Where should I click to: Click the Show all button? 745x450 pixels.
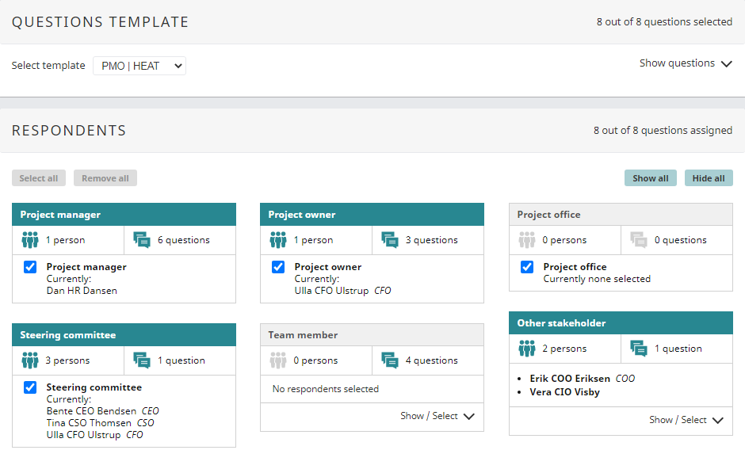coord(651,178)
